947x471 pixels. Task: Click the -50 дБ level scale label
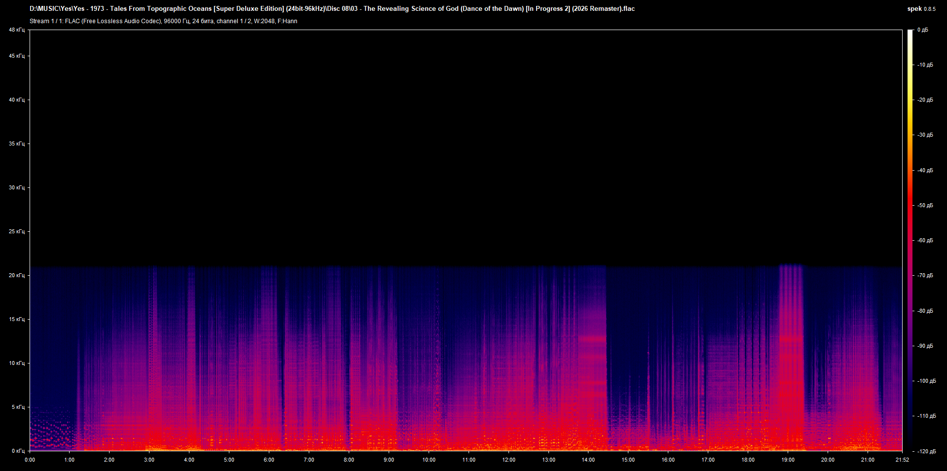(x=925, y=206)
